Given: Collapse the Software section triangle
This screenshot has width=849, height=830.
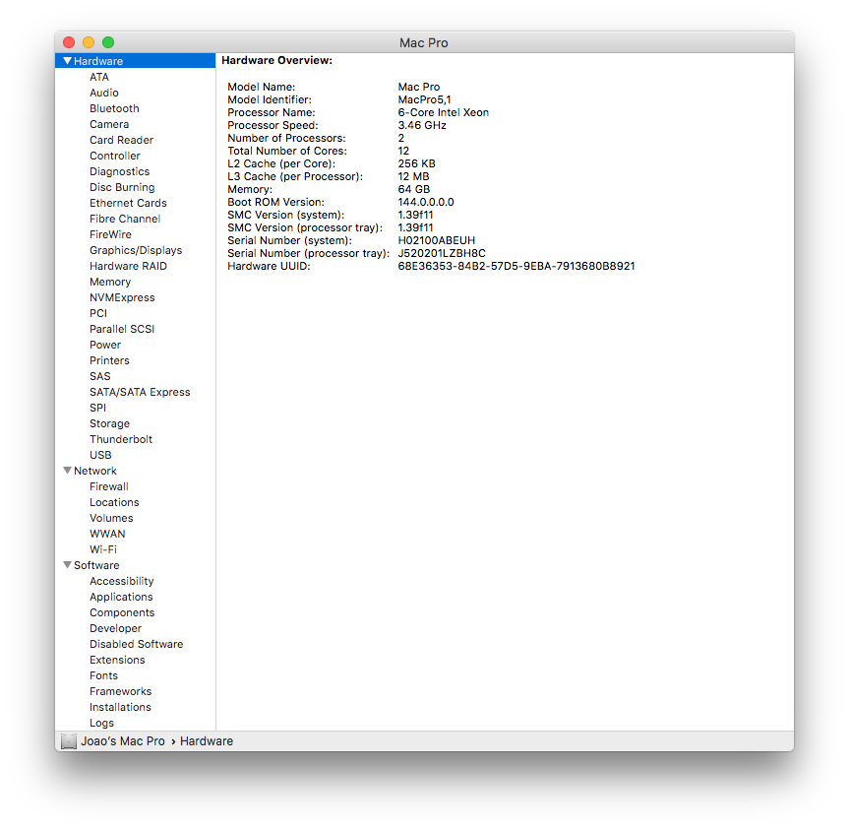Looking at the screenshot, I should (x=68, y=564).
